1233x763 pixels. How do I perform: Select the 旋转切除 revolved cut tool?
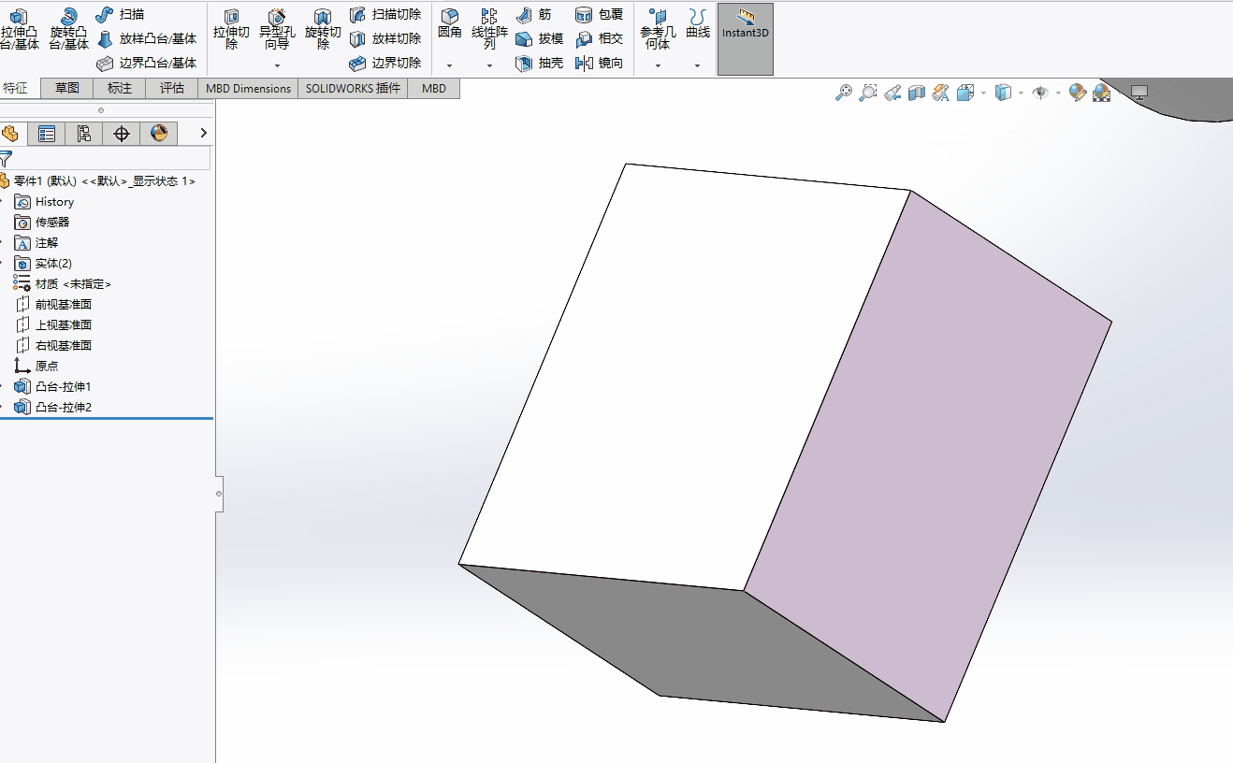323,30
